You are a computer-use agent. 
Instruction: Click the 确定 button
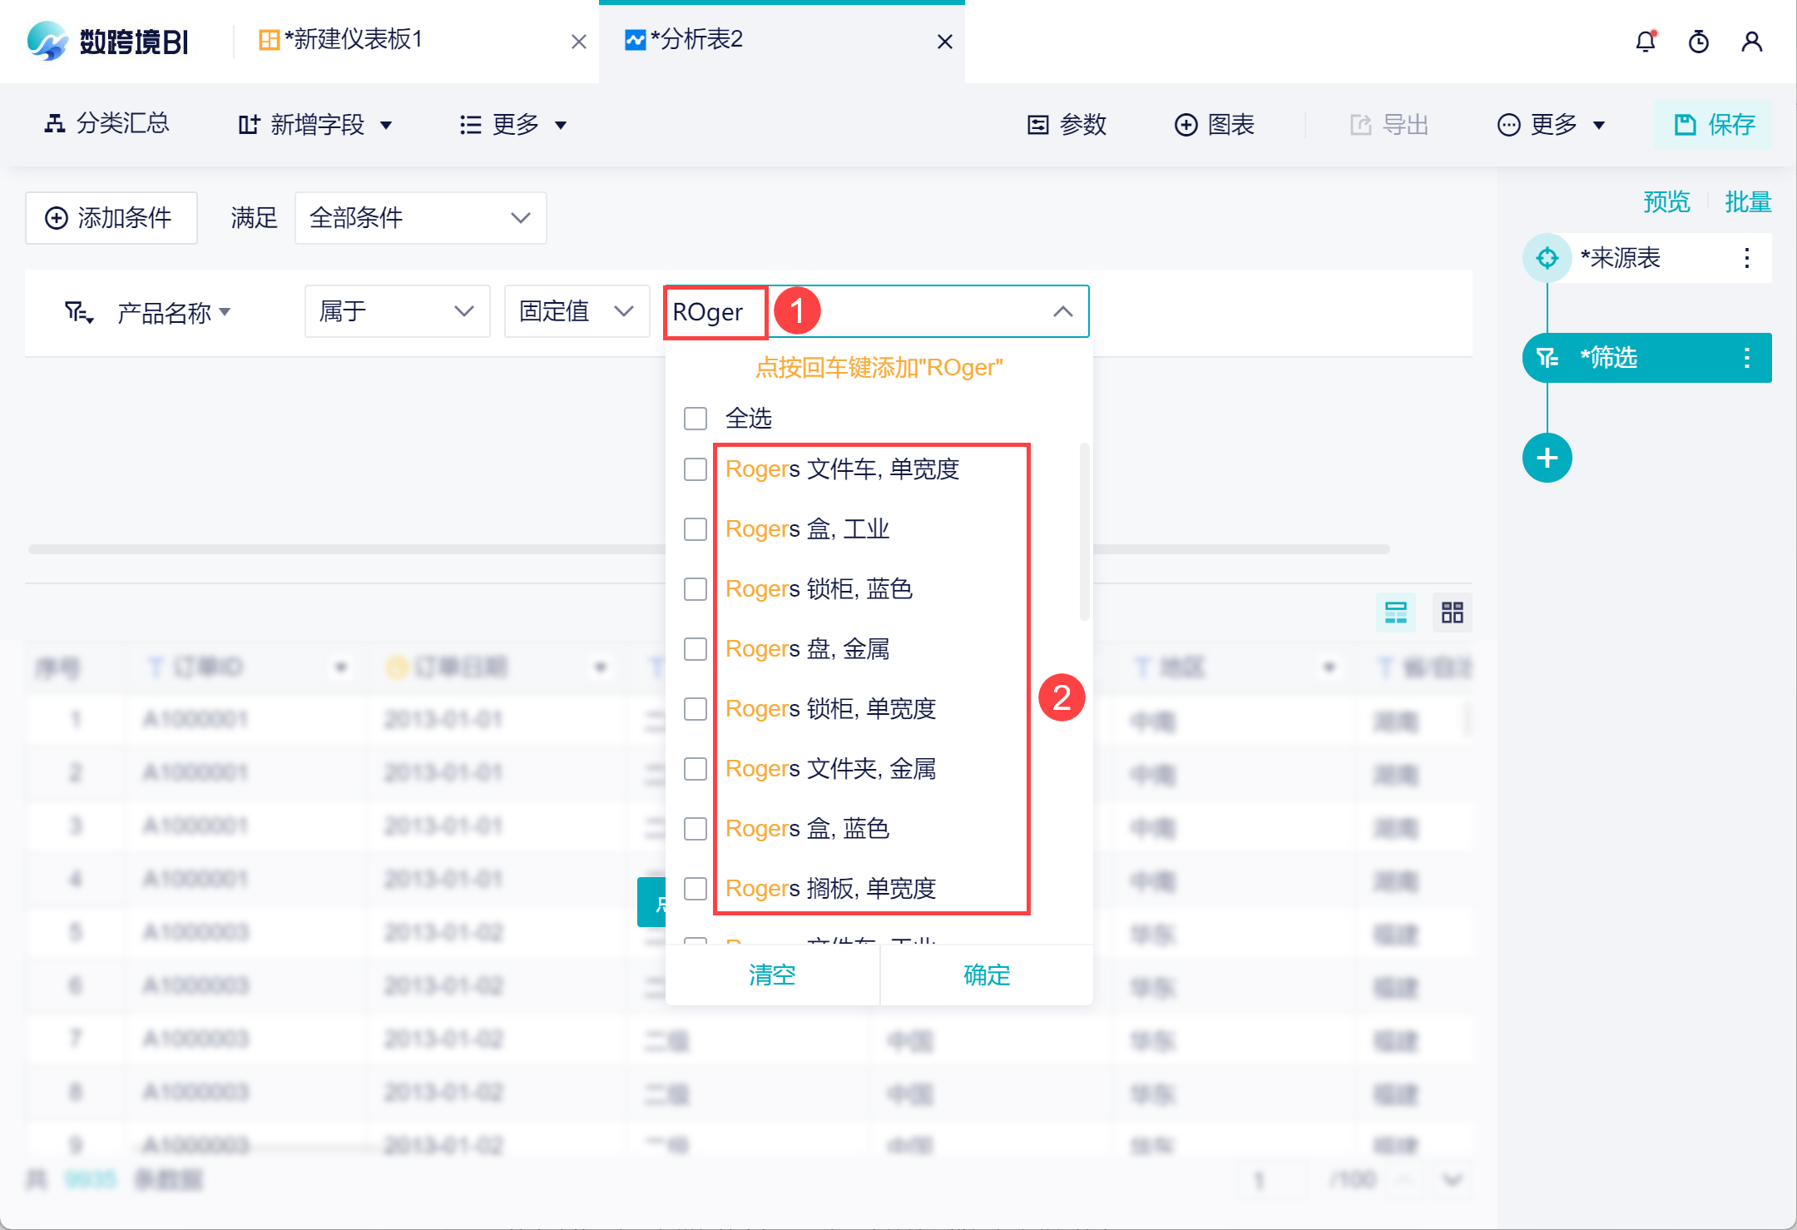point(986,975)
